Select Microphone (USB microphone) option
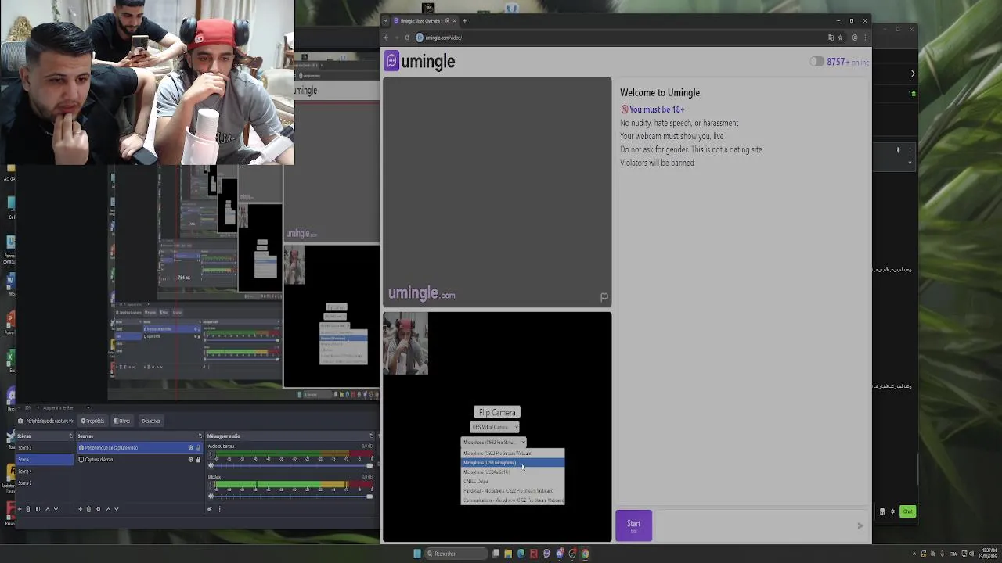The width and height of the screenshot is (1002, 563). point(513,463)
